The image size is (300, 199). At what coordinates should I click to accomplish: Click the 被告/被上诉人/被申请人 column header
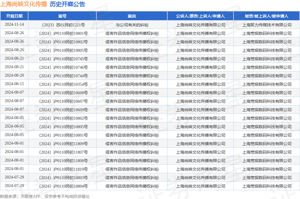(x=267, y=16)
